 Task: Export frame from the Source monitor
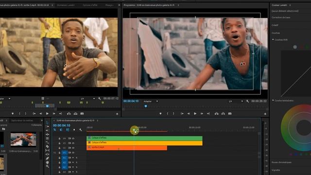(82, 114)
